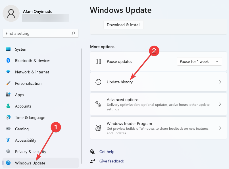This screenshot has width=229, height=169.
Task: Click the Advanced options gears icon
Action: (98, 104)
